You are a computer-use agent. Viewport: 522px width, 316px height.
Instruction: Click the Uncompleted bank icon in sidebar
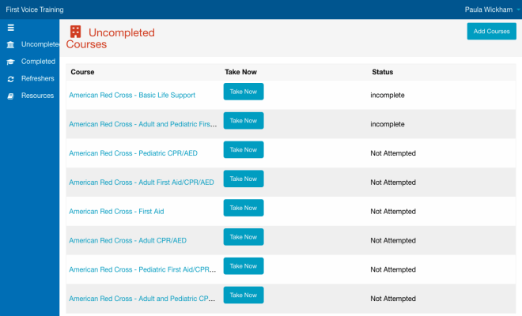pyautogui.click(x=10, y=44)
